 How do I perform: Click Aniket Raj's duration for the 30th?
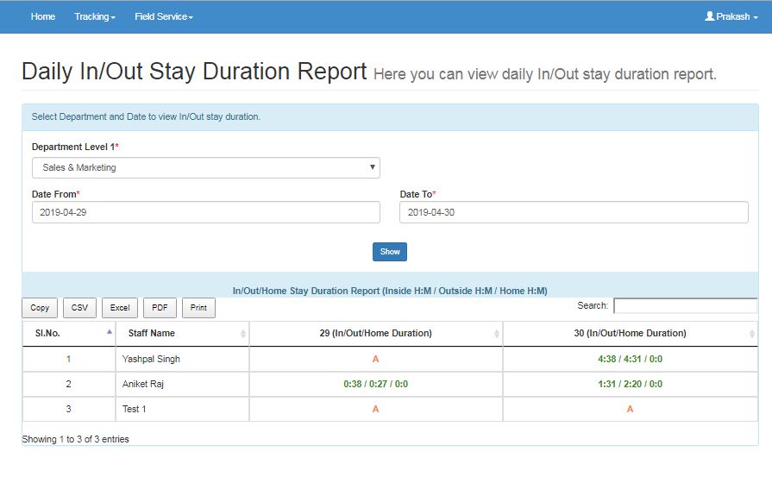[x=629, y=384]
